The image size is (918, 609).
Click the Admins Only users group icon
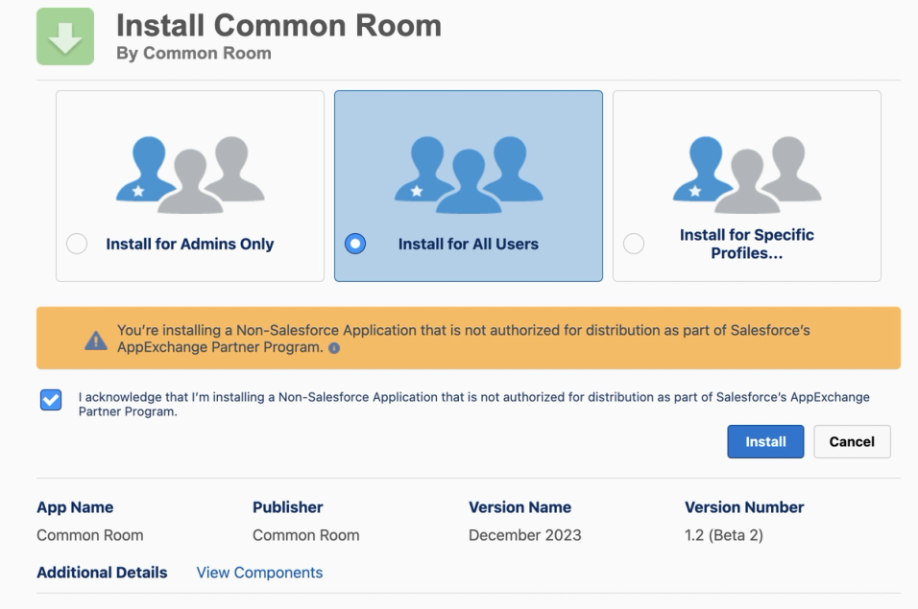coord(190,175)
